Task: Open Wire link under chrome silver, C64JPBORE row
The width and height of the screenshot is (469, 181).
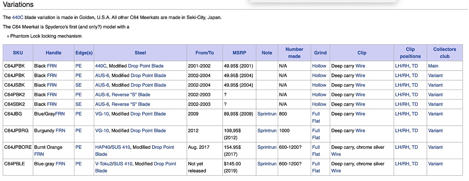Action: click(336, 154)
